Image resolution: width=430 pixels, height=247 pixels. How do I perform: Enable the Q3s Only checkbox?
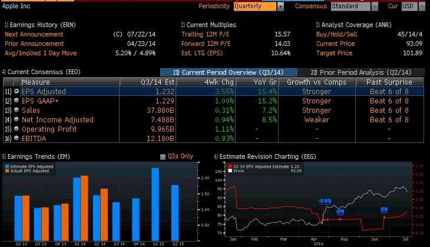coord(163,157)
